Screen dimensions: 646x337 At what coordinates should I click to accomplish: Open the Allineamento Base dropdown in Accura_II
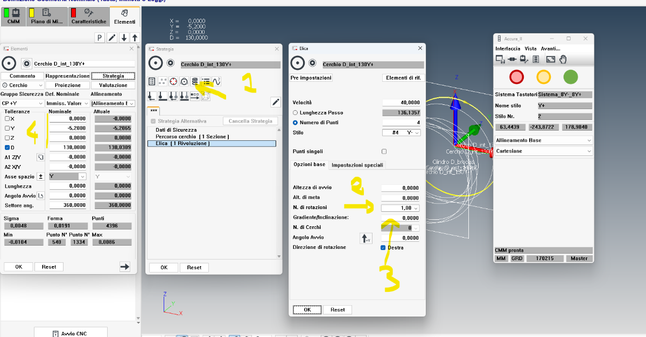pyautogui.click(x=588, y=140)
